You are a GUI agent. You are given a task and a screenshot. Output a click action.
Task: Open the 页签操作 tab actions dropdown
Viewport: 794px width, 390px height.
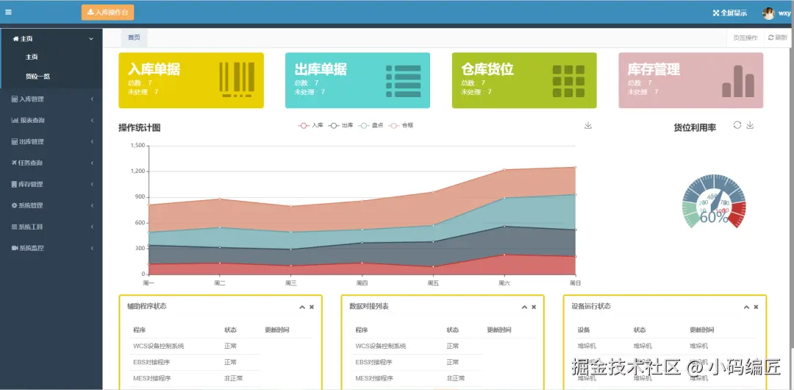pyautogui.click(x=745, y=38)
